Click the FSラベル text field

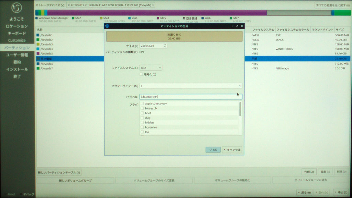click(191, 97)
